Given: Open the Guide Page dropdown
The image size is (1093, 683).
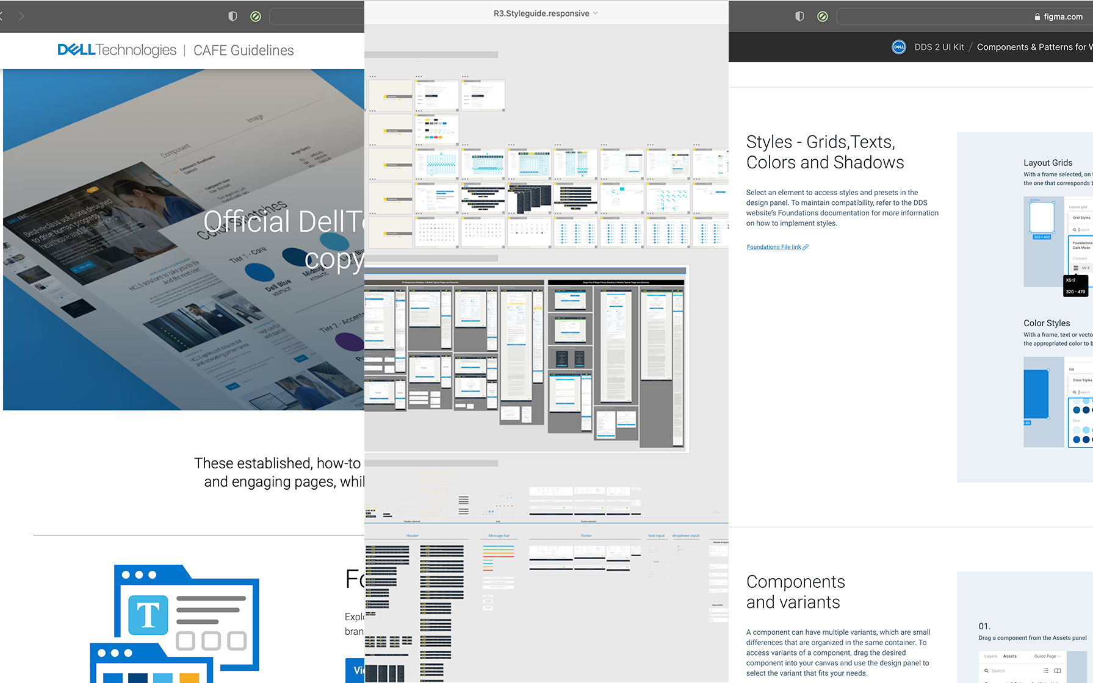Looking at the screenshot, I should click(x=1047, y=656).
